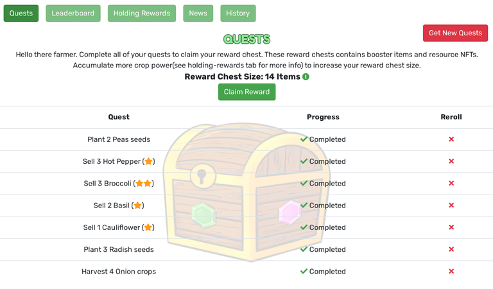493x289 pixels.
Task: Click the star icon on Sell 2 Basil
Action: coord(137,206)
